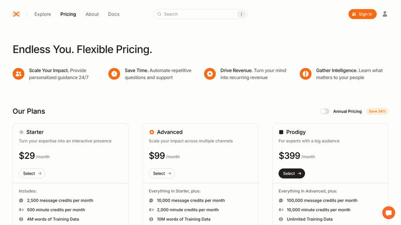Click the orange logo icon in header
This screenshot has height=225, width=401.
tap(16, 14)
